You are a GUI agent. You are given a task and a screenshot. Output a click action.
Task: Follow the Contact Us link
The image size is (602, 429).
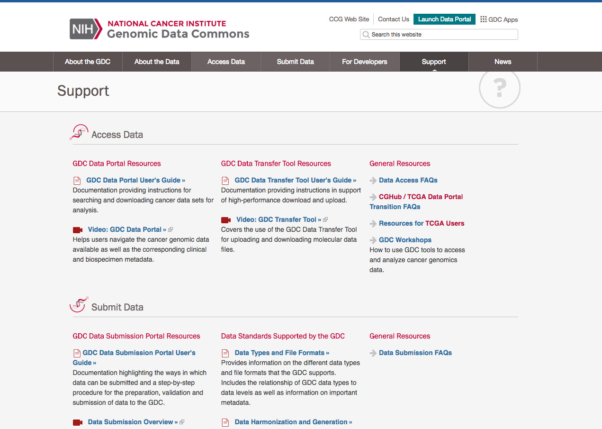[x=393, y=19]
